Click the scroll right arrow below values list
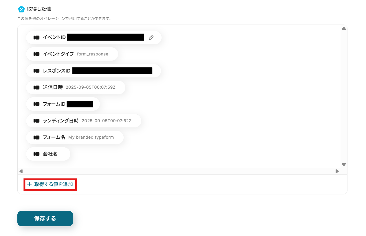Image resolution: width=366 pixels, height=236 pixels. (337, 171)
